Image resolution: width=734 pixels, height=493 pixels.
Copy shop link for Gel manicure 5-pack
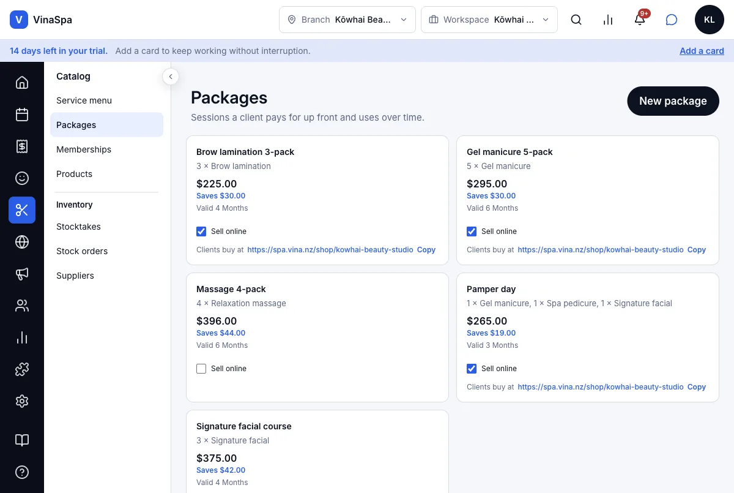[x=697, y=250]
